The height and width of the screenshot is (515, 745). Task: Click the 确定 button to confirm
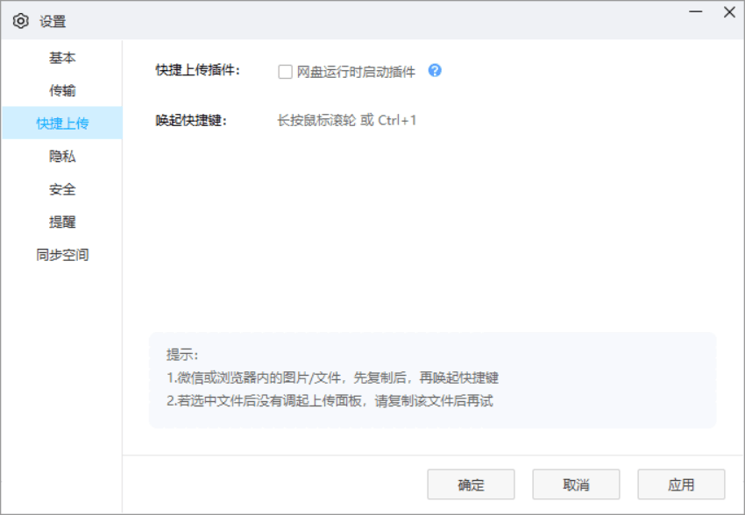coord(470,483)
